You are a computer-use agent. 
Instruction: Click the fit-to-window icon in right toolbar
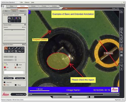[121, 29]
